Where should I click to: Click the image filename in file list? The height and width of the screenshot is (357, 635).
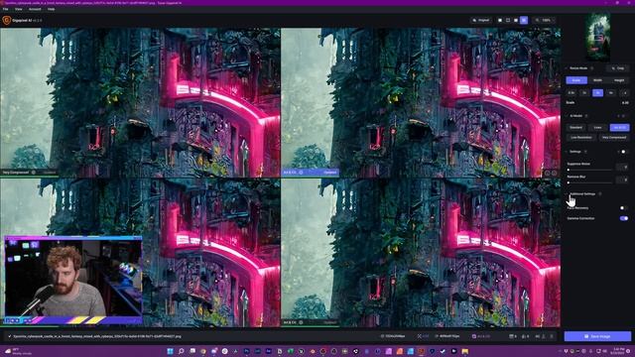[x=97, y=336]
